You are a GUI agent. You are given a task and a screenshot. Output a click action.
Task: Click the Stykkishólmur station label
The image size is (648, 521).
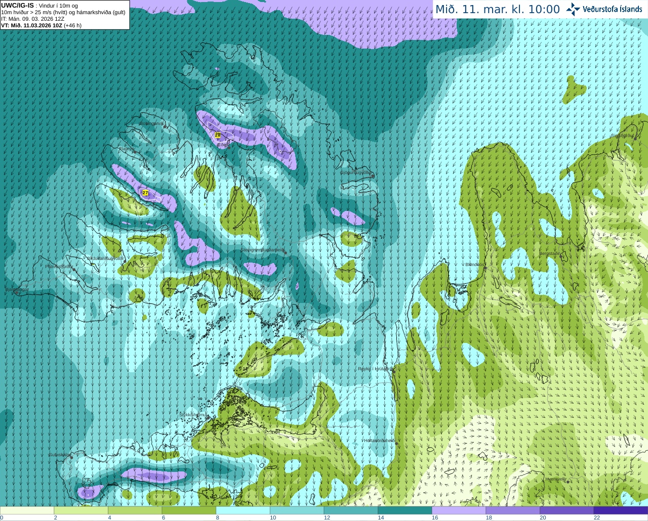192,415
